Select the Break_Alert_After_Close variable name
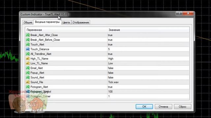 pos(44,35)
